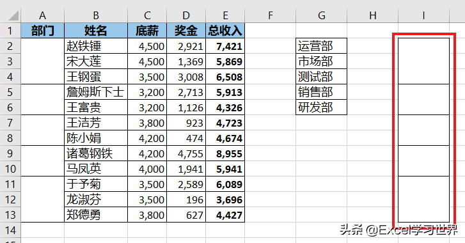Select the cell containing 马凤英
The height and width of the screenshot is (243, 465).
(96, 169)
